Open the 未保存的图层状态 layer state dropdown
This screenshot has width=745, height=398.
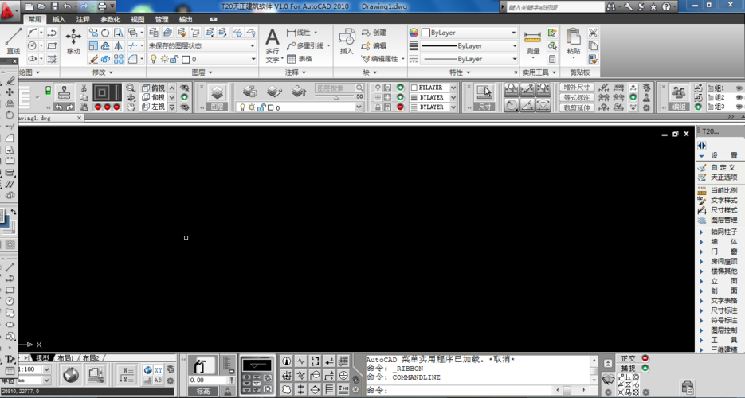coord(202,45)
